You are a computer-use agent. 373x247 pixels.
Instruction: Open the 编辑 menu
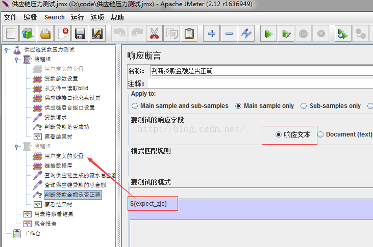(30, 17)
